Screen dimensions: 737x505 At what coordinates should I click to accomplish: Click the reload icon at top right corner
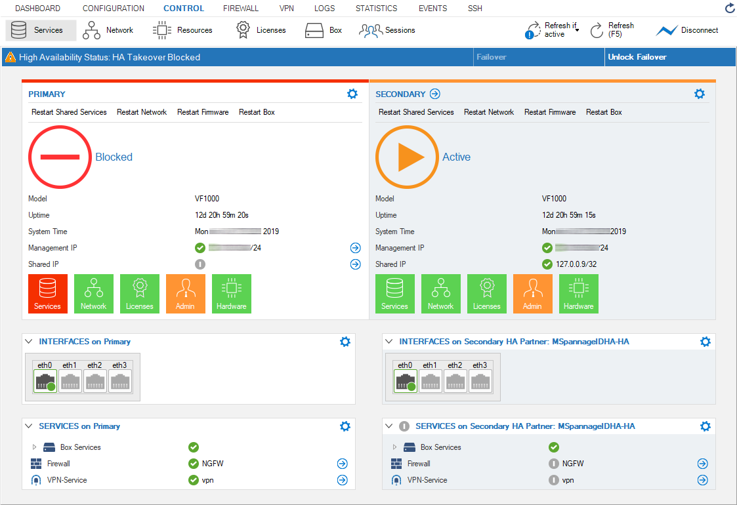pos(730,8)
